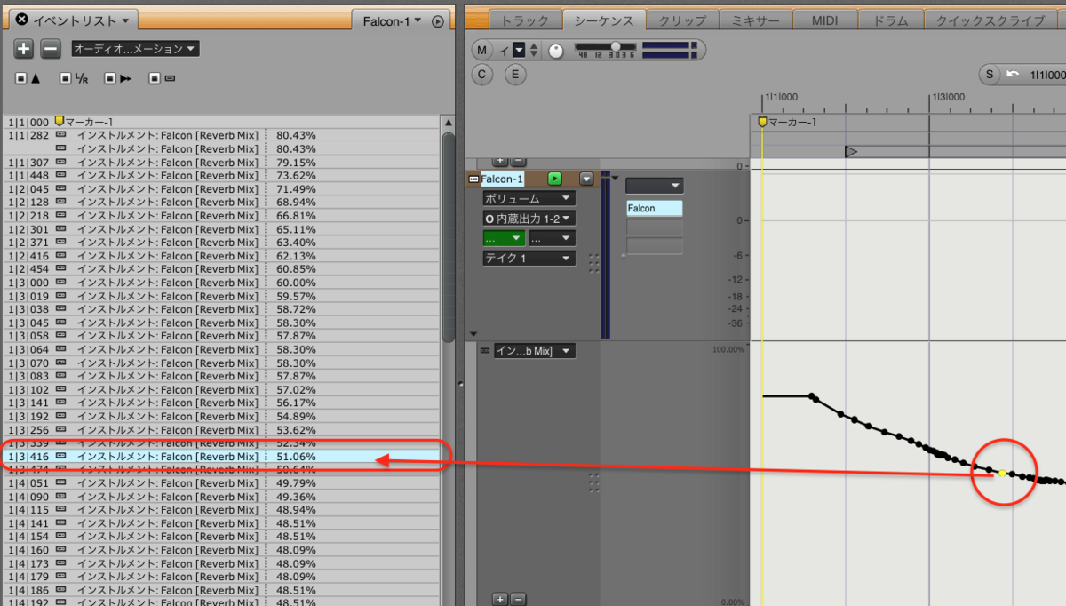Image resolution: width=1066 pixels, height=606 pixels.
Task: Click the plus button below the automation lane
Action: (x=500, y=599)
